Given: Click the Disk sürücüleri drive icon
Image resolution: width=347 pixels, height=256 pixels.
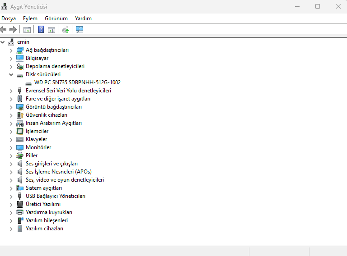Looking at the screenshot, I should click(x=20, y=75).
